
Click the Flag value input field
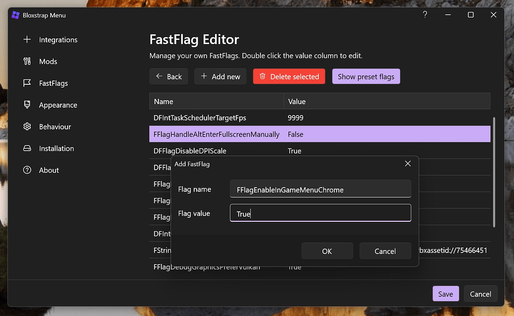pos(320,213)
